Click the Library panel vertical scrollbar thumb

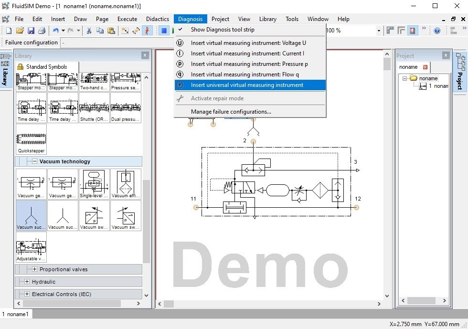pos(146,221)
